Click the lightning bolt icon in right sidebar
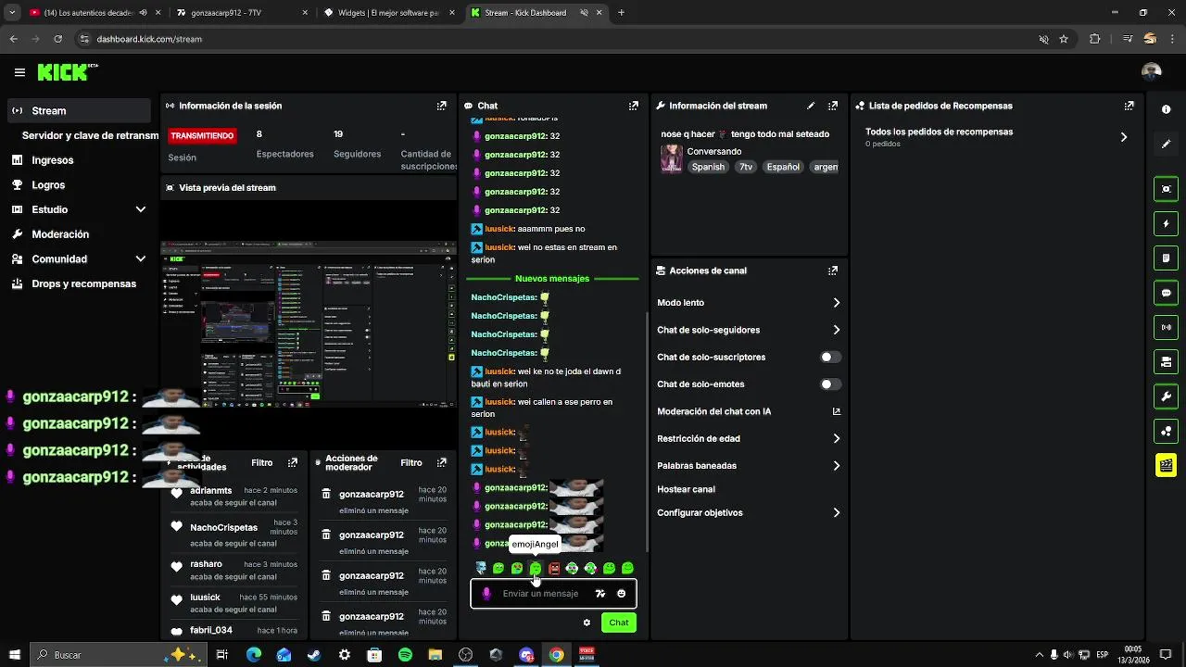 coord(1166,223)
